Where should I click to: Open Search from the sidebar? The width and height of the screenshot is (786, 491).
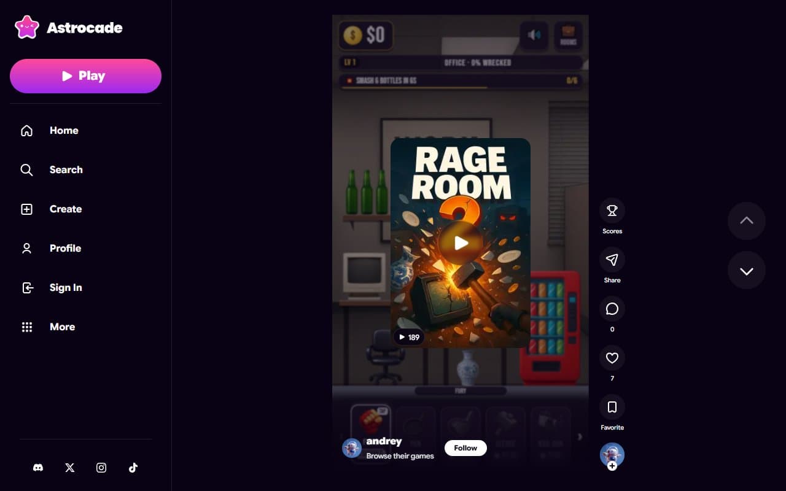[x=85, y=169]
